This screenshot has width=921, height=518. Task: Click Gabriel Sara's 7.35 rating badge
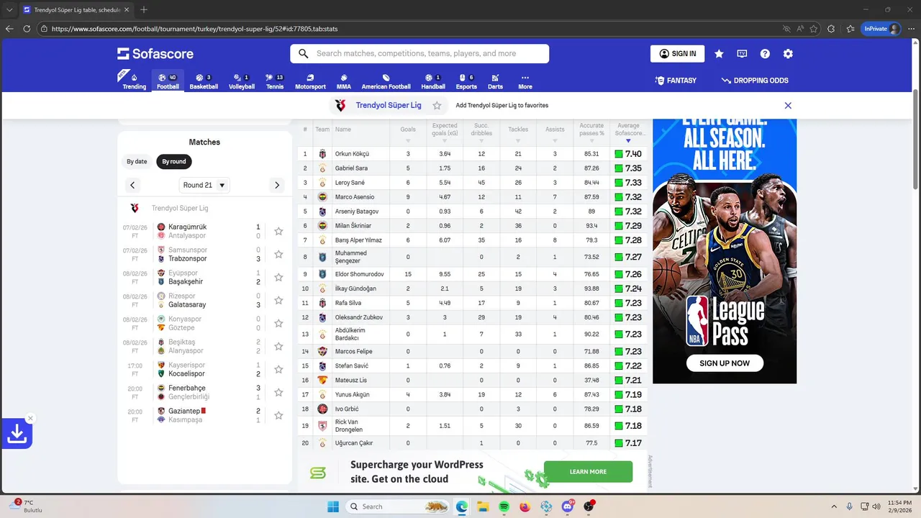click(x=628, y=168)
